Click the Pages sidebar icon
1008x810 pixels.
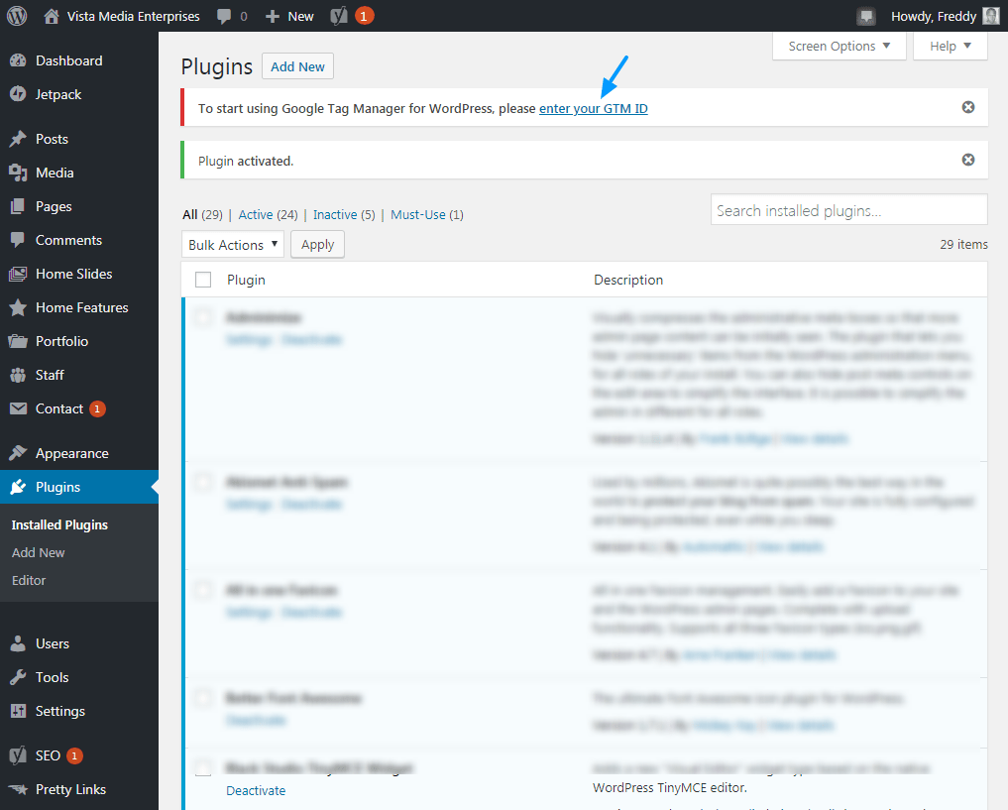click(x=18, y=206)
